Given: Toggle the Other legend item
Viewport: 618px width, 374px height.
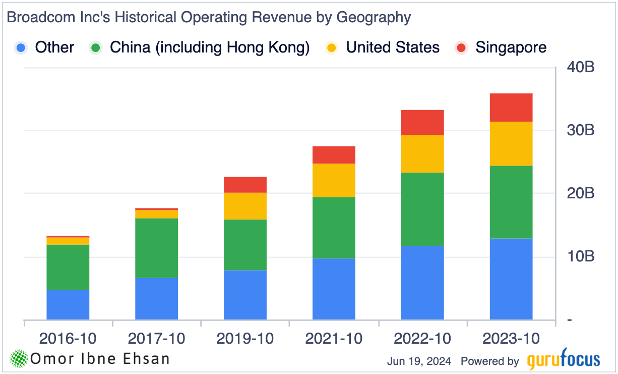Looking at the screenshot, I should pyautogui.click(x=44, y=48).
